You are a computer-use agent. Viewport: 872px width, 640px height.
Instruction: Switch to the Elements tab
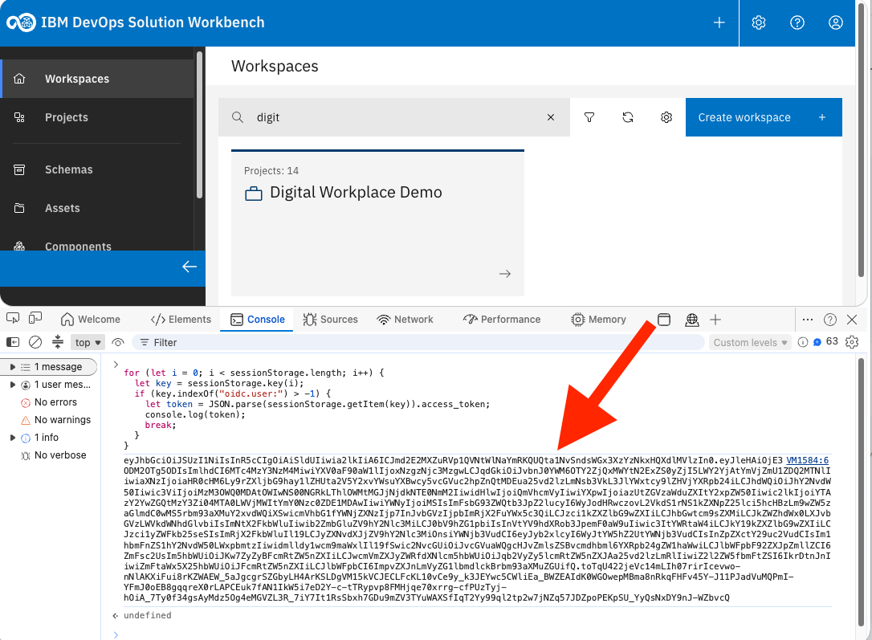click(181, 319)
